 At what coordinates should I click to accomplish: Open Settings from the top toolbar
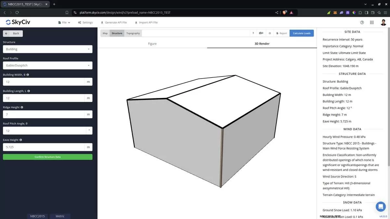pyautogui.click(x=85, y=22)
